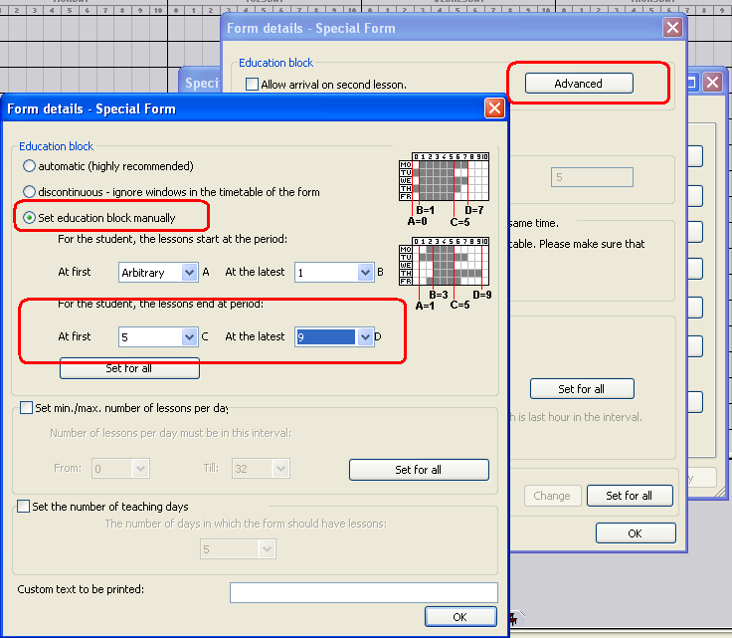Screen dimensions: 732x638
Task: Enable Set the number of teaching days
Action: point(24,507)
